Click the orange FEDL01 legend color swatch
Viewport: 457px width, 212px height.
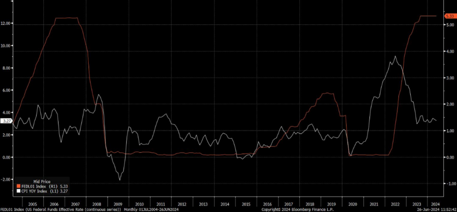point(18,186)
